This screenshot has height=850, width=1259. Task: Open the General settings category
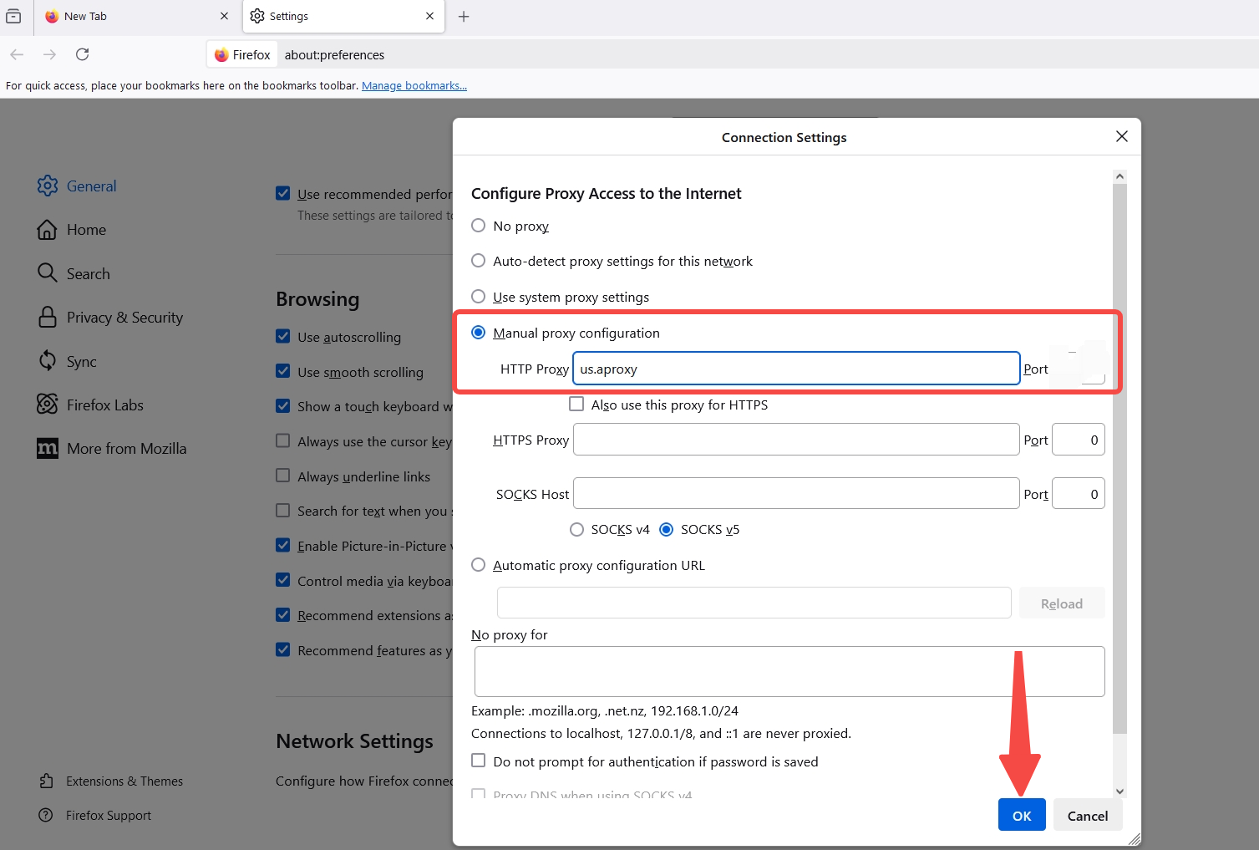coord(77,186)
